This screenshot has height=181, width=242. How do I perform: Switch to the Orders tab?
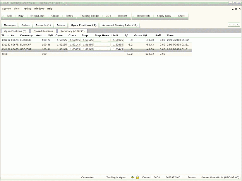(26, 25)
